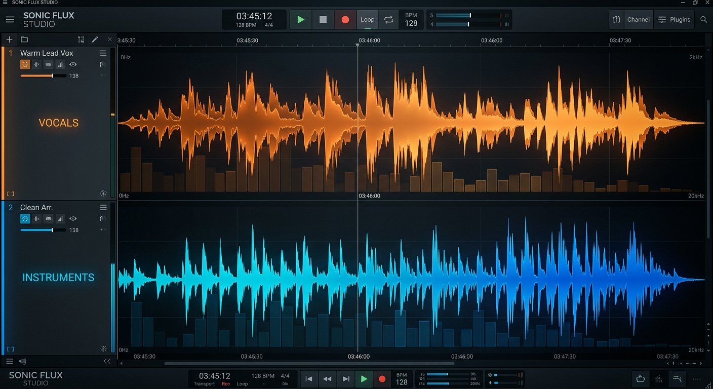Screen dimensions: 713x389
Task: Click the 158 volume value on instruments track
Action: (74, 230)
